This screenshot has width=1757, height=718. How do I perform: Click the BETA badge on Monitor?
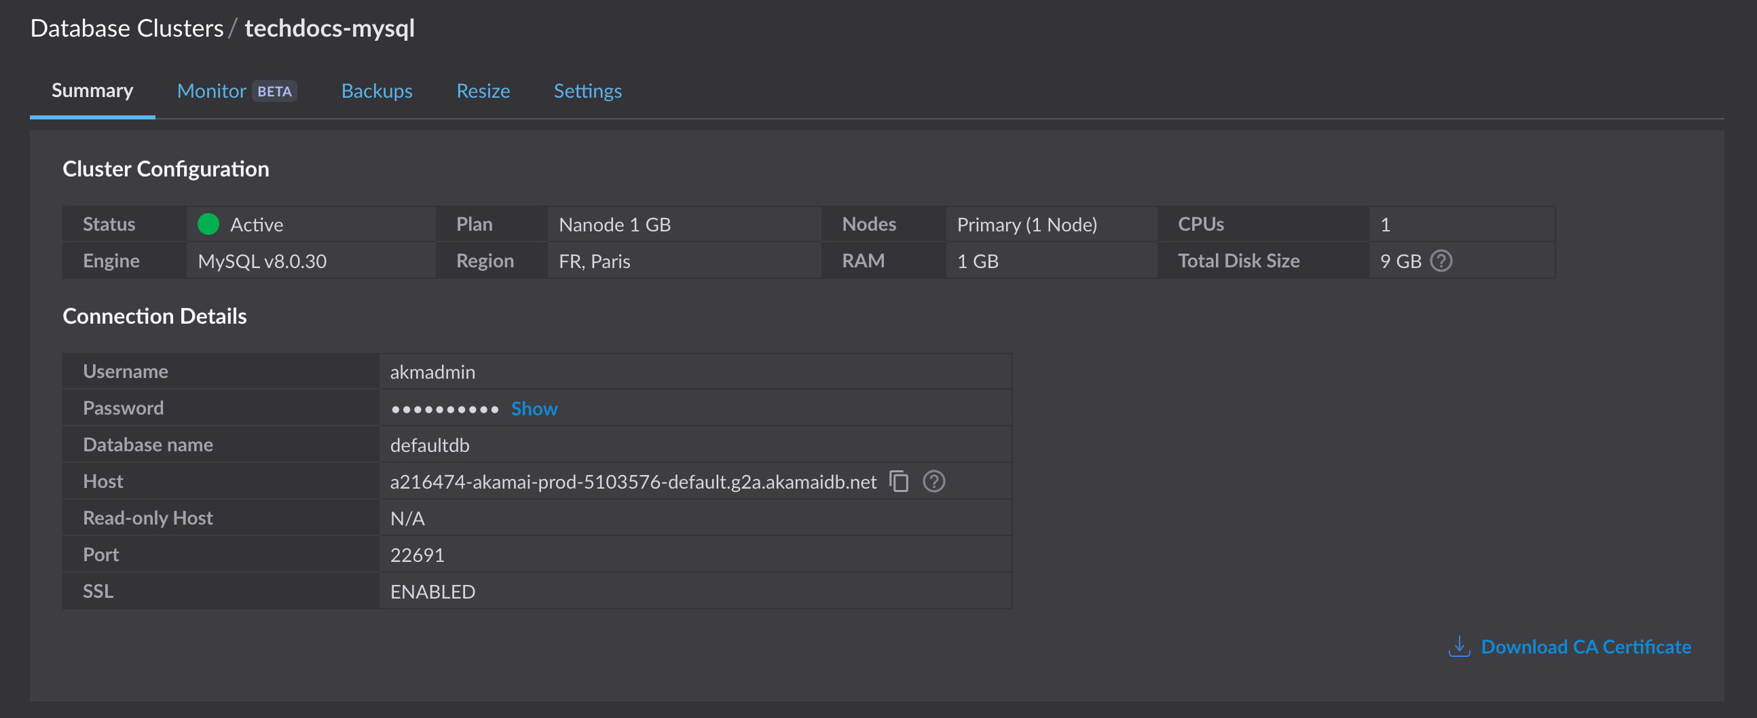coord(275,91)
